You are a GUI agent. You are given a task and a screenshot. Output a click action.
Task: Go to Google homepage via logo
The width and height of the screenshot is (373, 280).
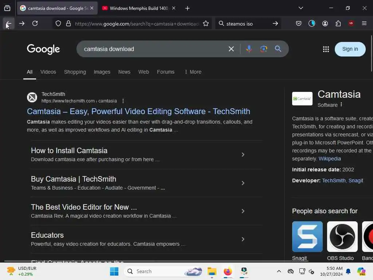43,49
